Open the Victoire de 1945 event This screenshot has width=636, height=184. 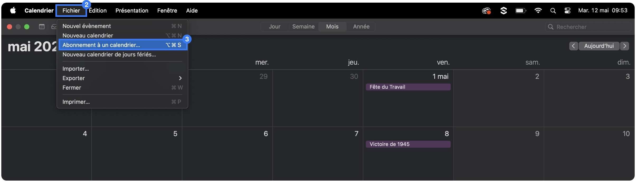pyautogui.click(x=408, y=144)
